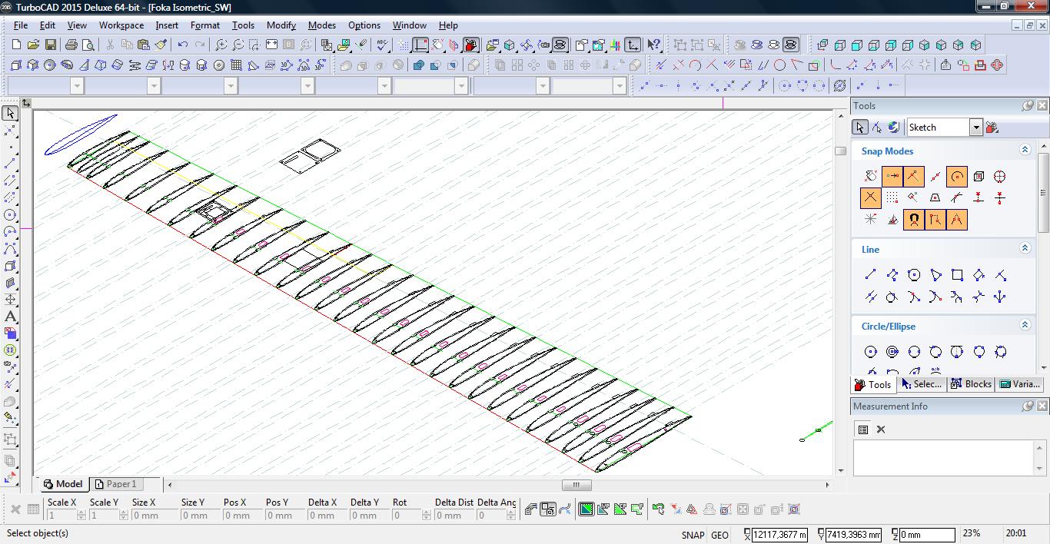Click the Save file icon
1050x544 pixels.
[50, 45]
